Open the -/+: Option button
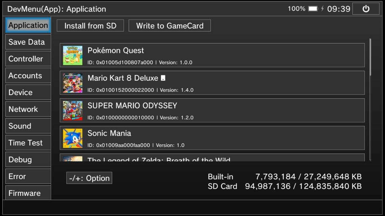The height and width of the screenshot is (216, 385). pos(89,178)
